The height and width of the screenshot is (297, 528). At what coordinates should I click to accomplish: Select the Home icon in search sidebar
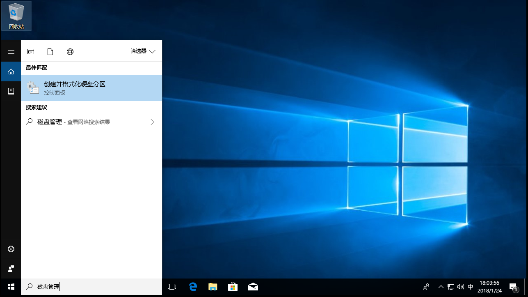pyautogui.click(x=11, y=71)
